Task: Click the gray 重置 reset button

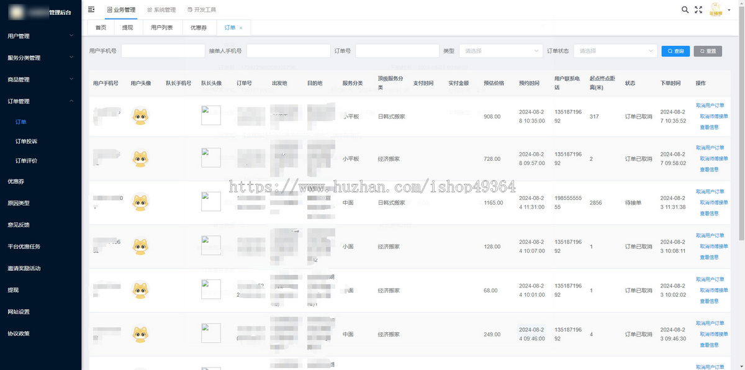Action: [708, 51]
